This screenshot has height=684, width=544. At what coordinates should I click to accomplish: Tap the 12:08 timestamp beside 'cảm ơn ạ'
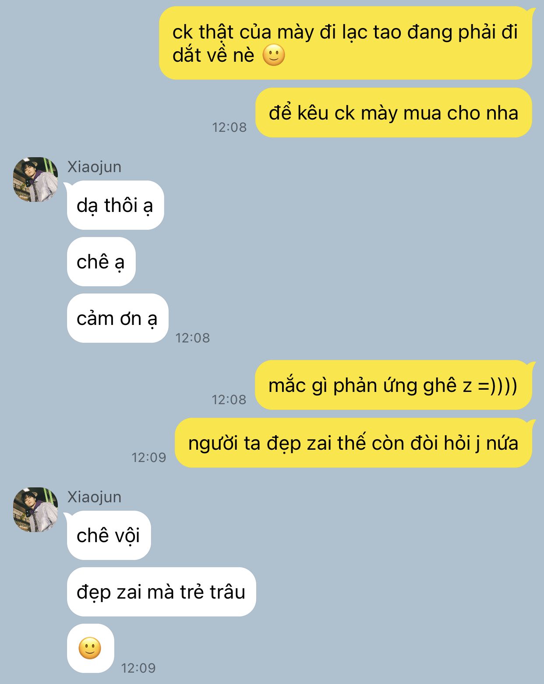(x=193, y=338)
